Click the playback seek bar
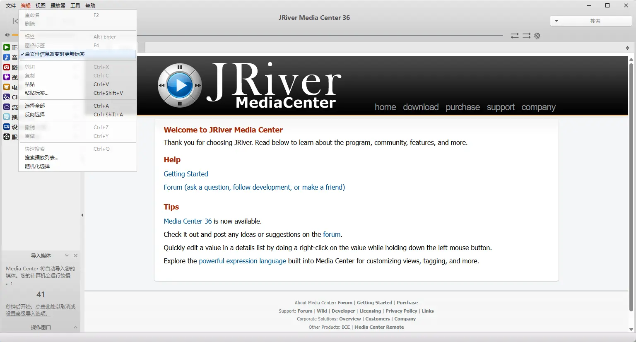The width and height of the screenshot is (636, 342). tap(320, 35)
